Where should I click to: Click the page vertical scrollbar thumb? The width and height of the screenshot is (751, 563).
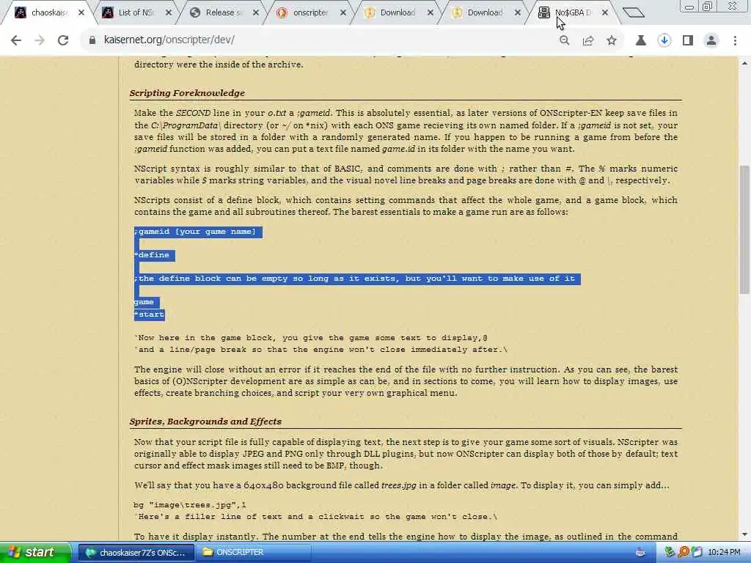[x=745, y=229]
